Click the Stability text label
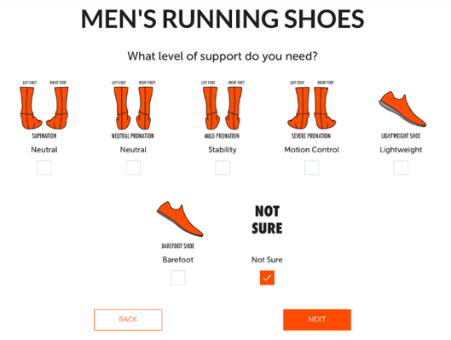 pos(223,150)
